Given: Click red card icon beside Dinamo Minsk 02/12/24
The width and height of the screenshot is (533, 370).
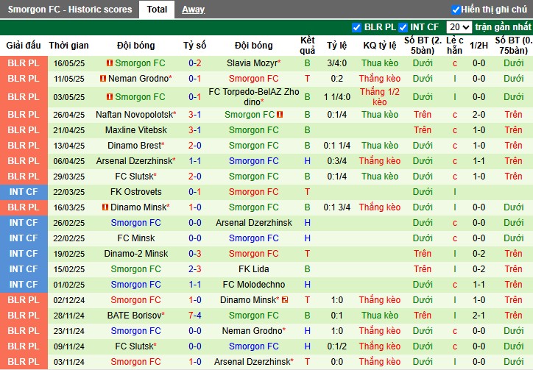Looking at the screenshot, I should pos(285,300).
